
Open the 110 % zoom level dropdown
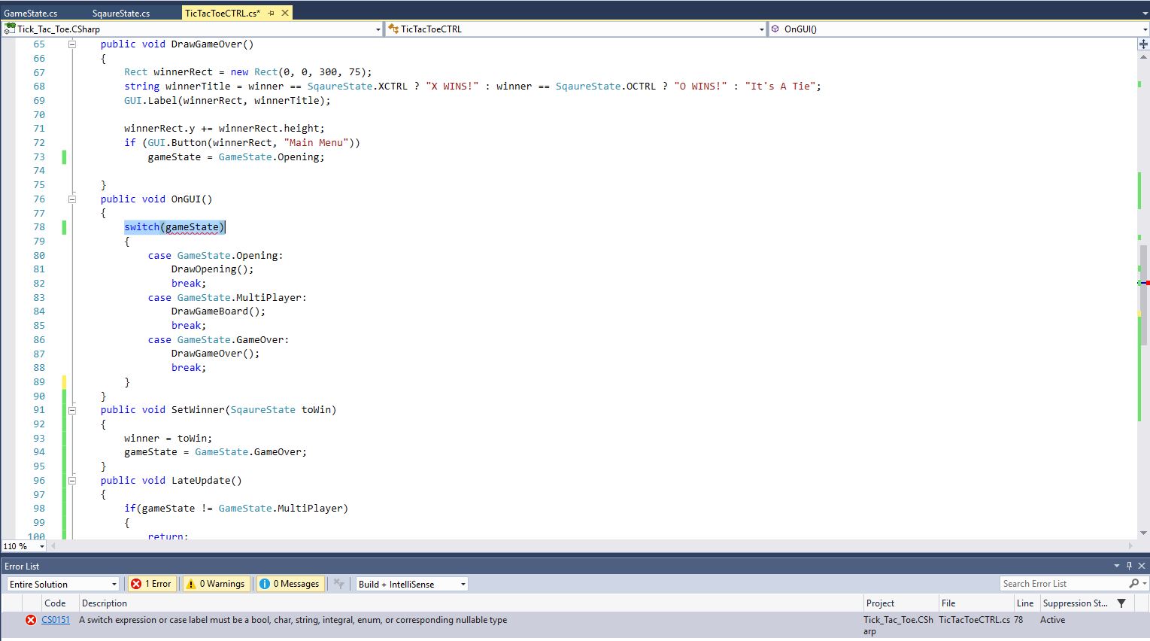click(24, 546)
